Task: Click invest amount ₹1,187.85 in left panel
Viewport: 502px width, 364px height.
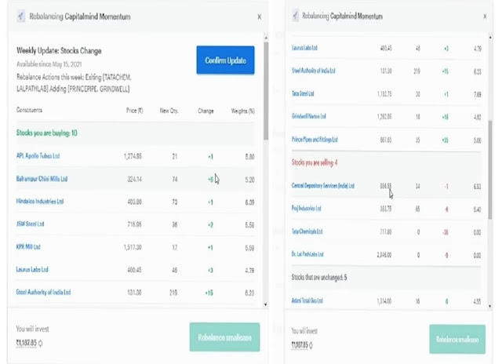Action: [27, 343]
